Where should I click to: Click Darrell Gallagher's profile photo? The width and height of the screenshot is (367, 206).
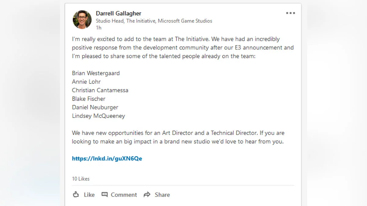click(x=82, y=20)
